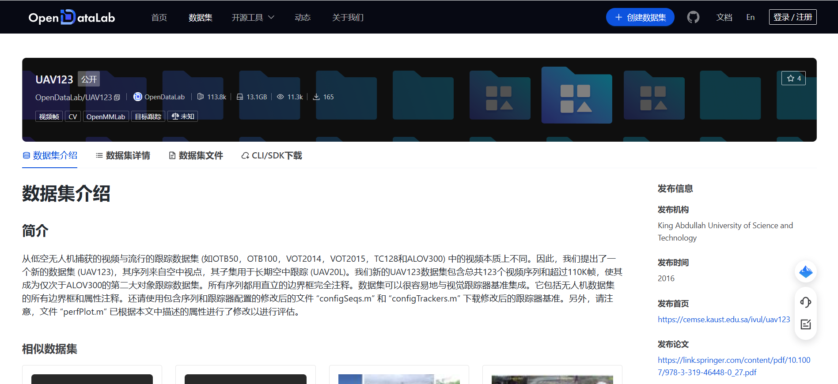This screenshot has height=384, width=838.
Task: Copy the OpenDataLab/UAV123 path
Action: [117, 98]
